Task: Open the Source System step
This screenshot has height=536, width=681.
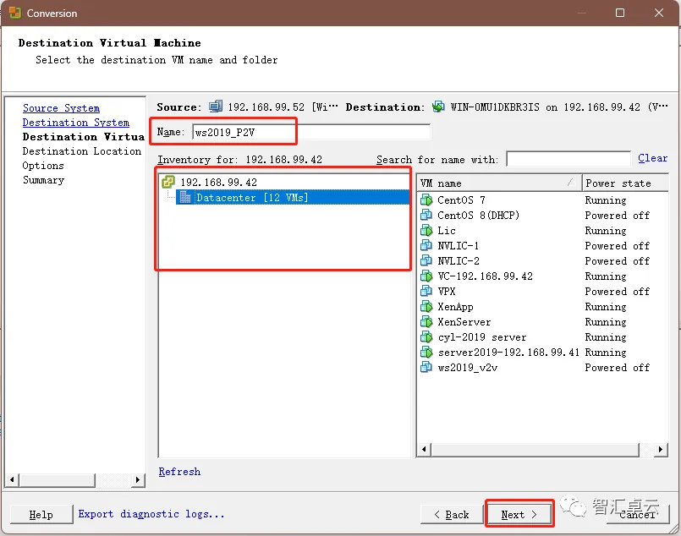Action: tap(61, 108)
